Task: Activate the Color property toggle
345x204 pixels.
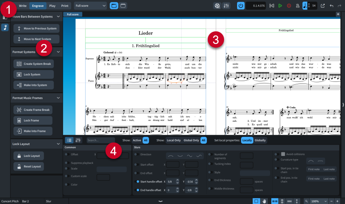Action: pyautogui.click(x=67, y=184)
